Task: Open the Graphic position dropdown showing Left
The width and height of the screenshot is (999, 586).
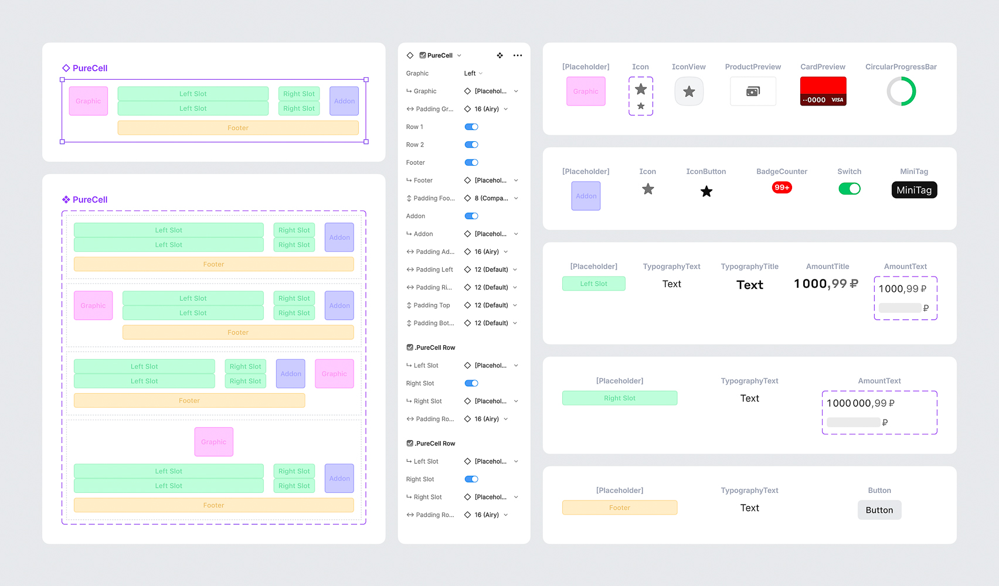Action: tap(473, 73)
